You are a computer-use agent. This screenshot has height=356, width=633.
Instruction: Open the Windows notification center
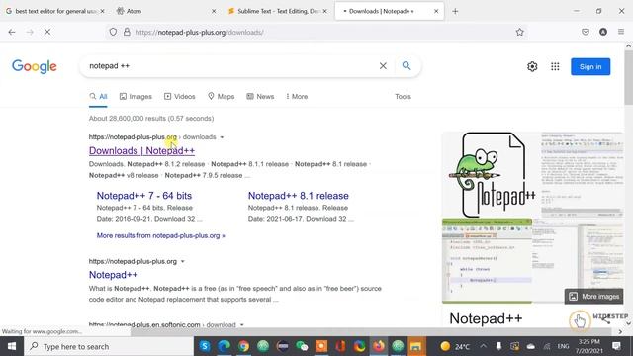click(x=617, y=346)
